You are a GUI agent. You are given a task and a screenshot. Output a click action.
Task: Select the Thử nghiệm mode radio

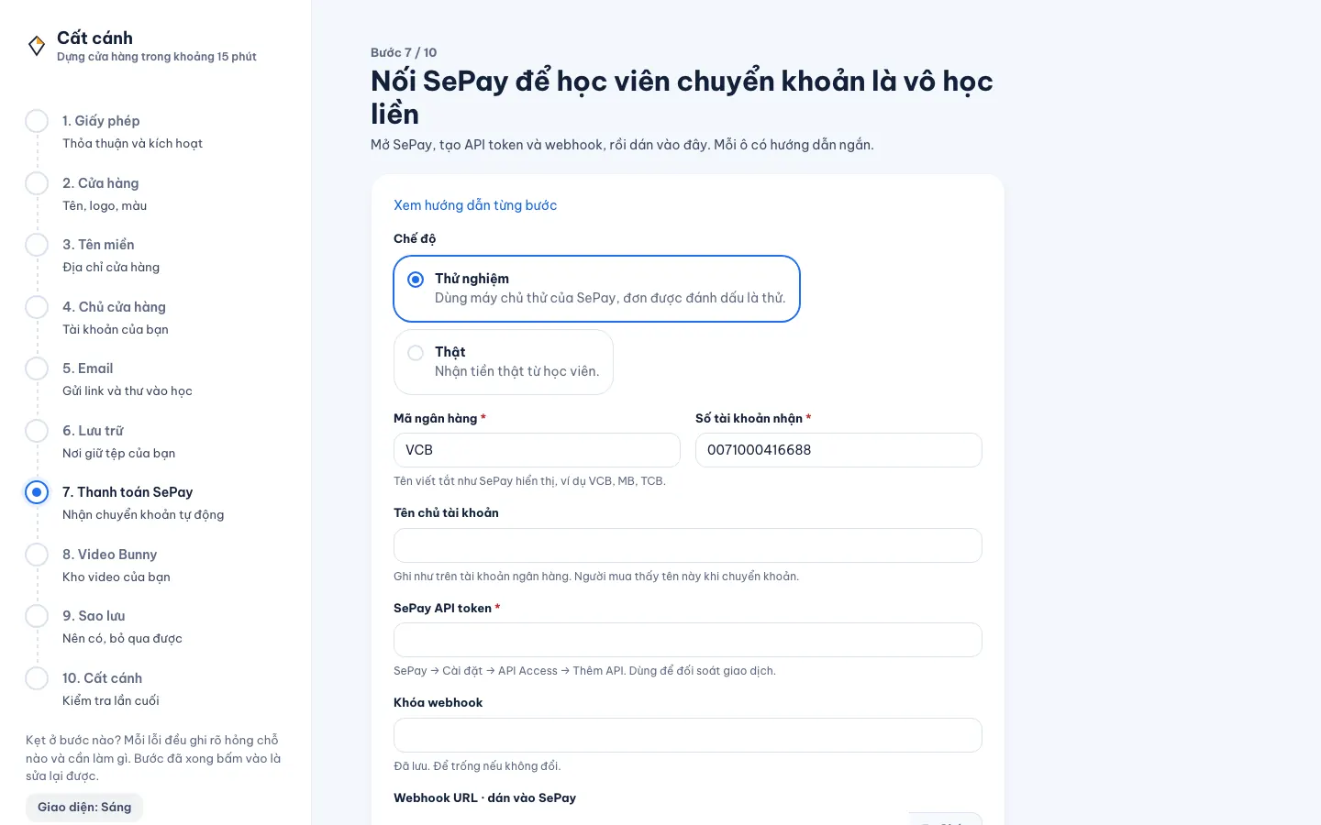(416, 279)
